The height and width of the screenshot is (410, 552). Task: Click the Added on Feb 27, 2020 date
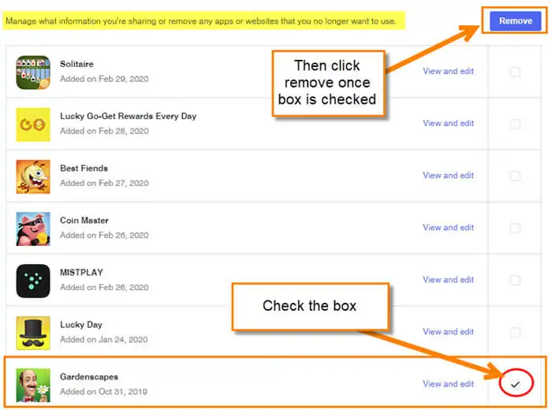(x=104, y=183)
